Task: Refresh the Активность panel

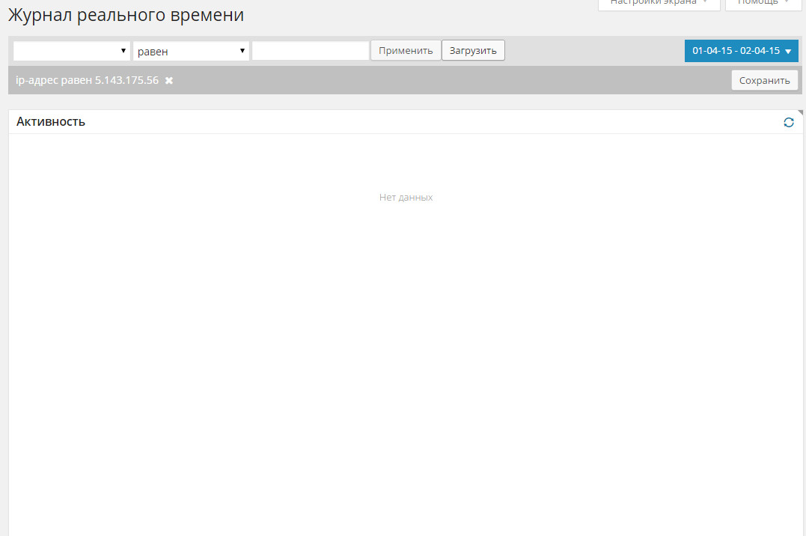Action: pyautogui.click(x=789, y=123)
